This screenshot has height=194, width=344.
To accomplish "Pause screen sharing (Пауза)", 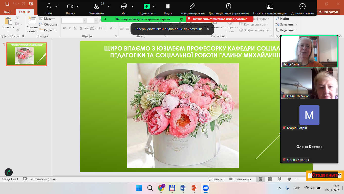I will (x=168, y=7).
